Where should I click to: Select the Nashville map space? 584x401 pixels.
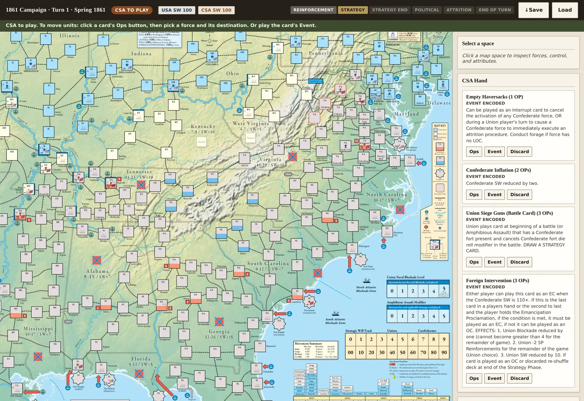point(111,183)
